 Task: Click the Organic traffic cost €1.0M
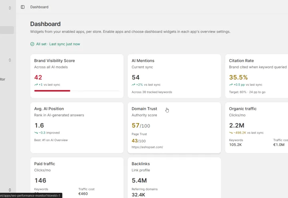[x=279, y=145]
